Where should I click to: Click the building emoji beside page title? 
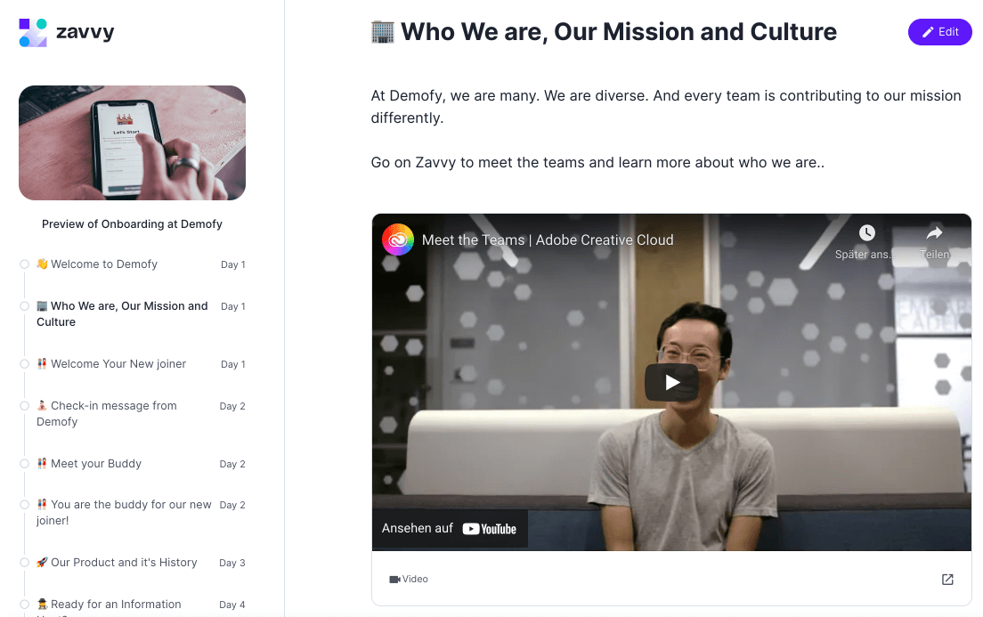[x=382, y=32]
